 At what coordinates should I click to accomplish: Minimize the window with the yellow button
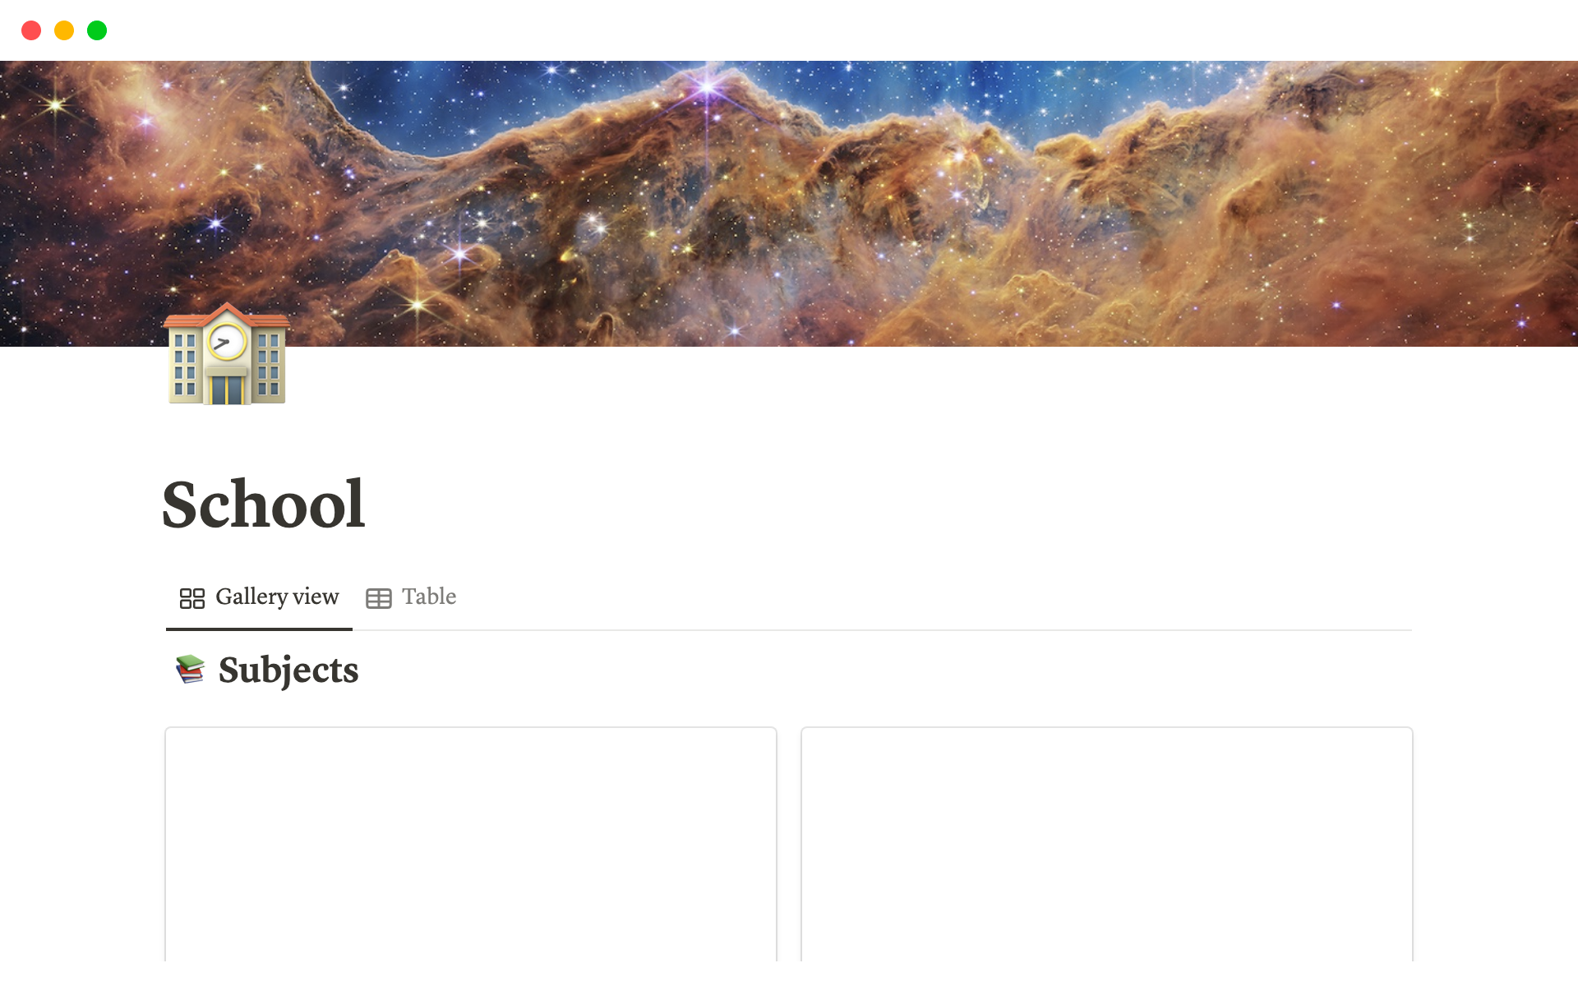click(x=64, y=30)
